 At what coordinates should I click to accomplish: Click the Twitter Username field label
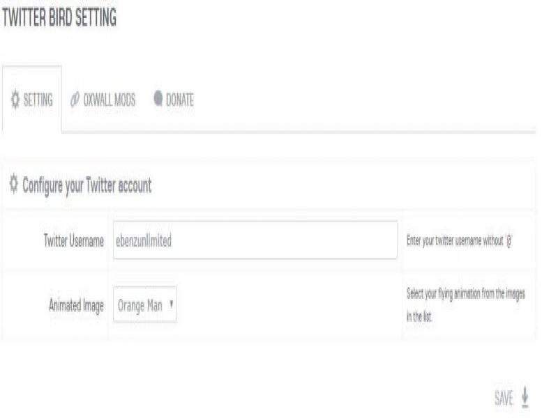[x=74, y=241]
